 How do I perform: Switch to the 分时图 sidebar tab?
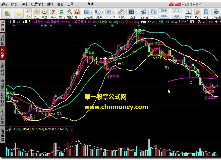click(x=3, y=40)
